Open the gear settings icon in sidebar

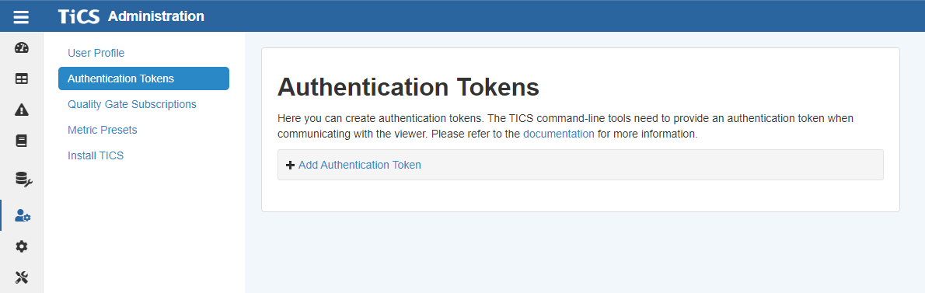tap(21, 246)
